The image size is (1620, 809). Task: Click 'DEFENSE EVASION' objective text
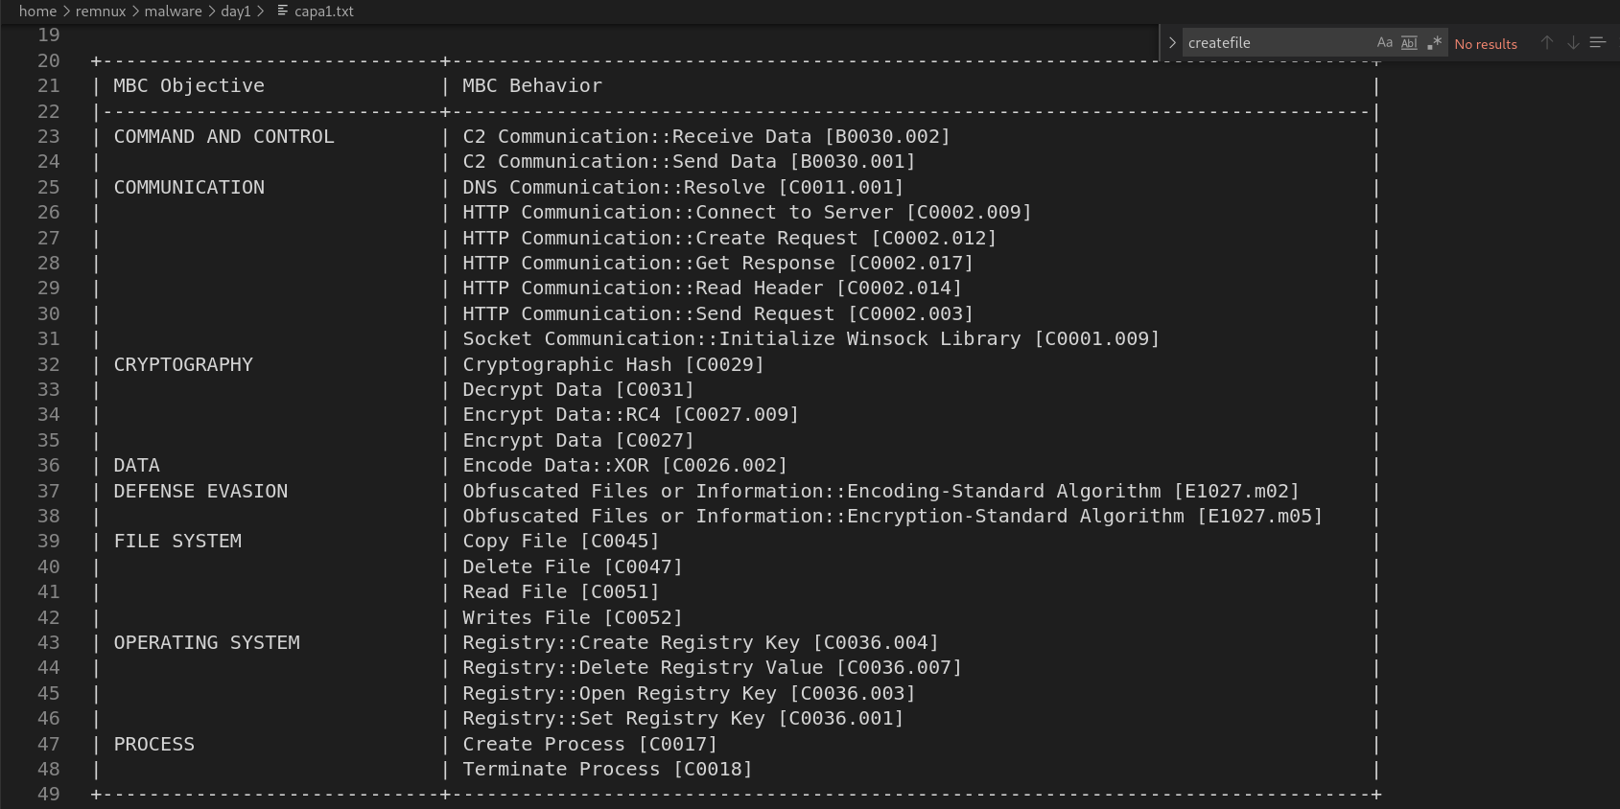(200, 491)
